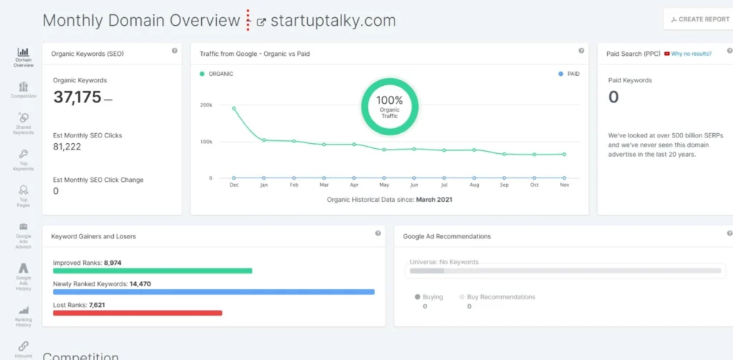Click the external link icon beside startuptalky.com
Viewport: 733px width, 360px height.
coord(261,21)
